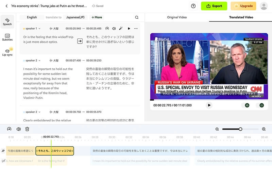The height and width of the screenshot is (169, 272).
Task: Search the transcript with magnifier icon
Action: 137,17
